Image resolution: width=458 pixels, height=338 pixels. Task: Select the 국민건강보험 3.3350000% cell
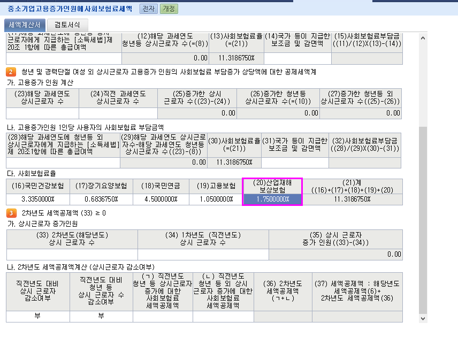[x=38, y=199]
